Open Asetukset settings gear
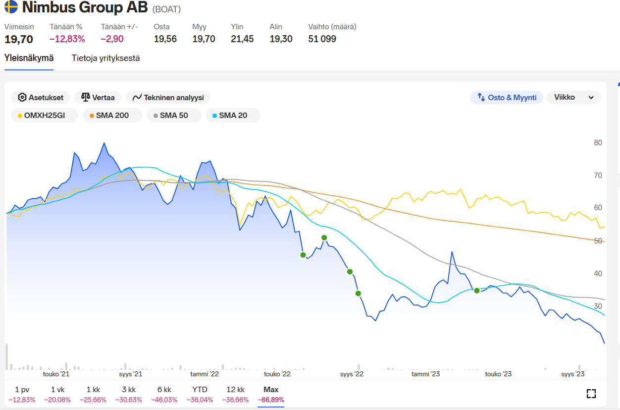Image resolution: width=620 pixels, height=410 pixels. click(x=22, y=98)
